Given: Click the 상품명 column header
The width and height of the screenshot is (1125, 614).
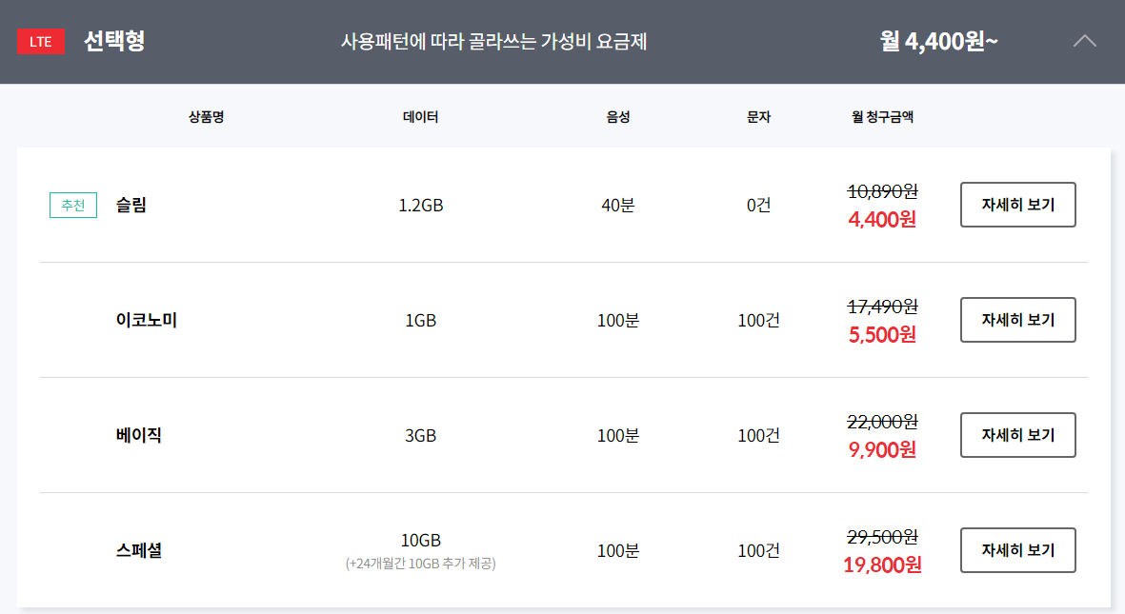Looking at the screenshot, I should tap(207, 117).
